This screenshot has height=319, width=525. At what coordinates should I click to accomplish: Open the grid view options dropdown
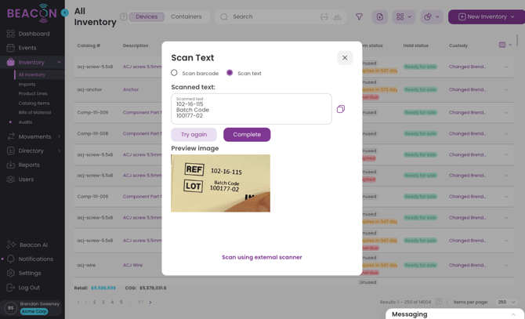(404, 16)
